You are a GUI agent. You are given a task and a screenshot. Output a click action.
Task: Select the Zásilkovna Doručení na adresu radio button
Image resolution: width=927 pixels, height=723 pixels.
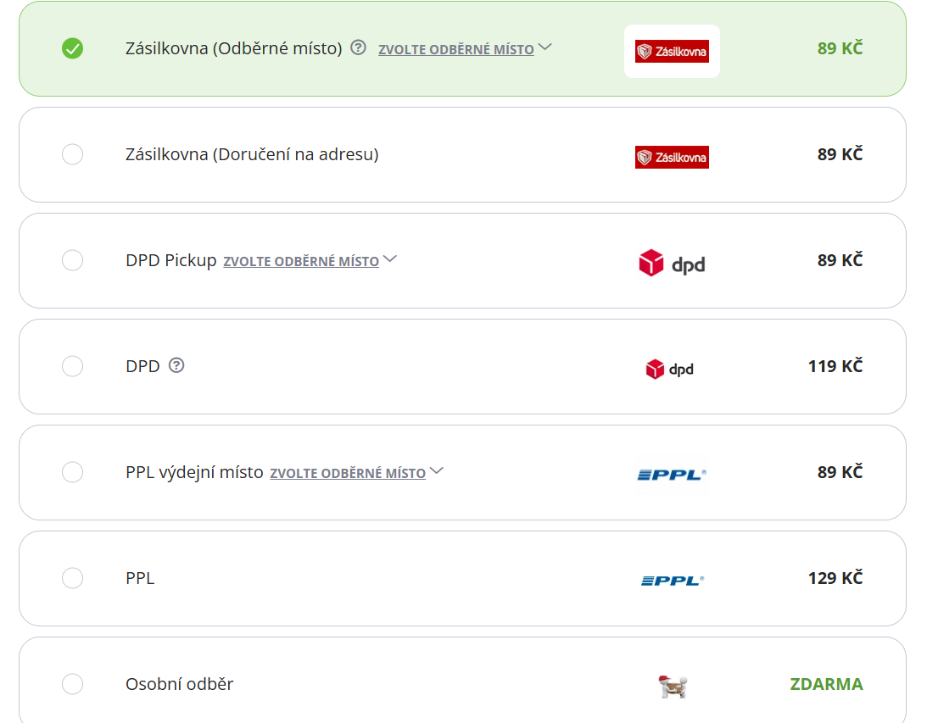73,154
